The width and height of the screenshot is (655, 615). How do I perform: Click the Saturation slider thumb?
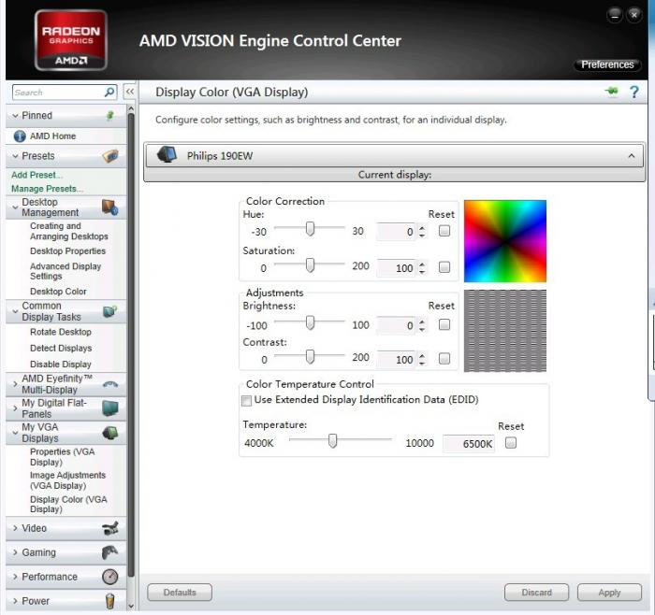(x=310, y=265)
